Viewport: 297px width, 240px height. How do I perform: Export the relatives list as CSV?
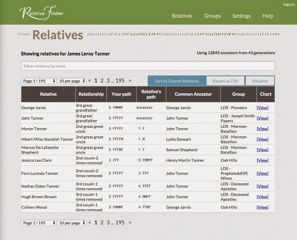click(225, 81)
